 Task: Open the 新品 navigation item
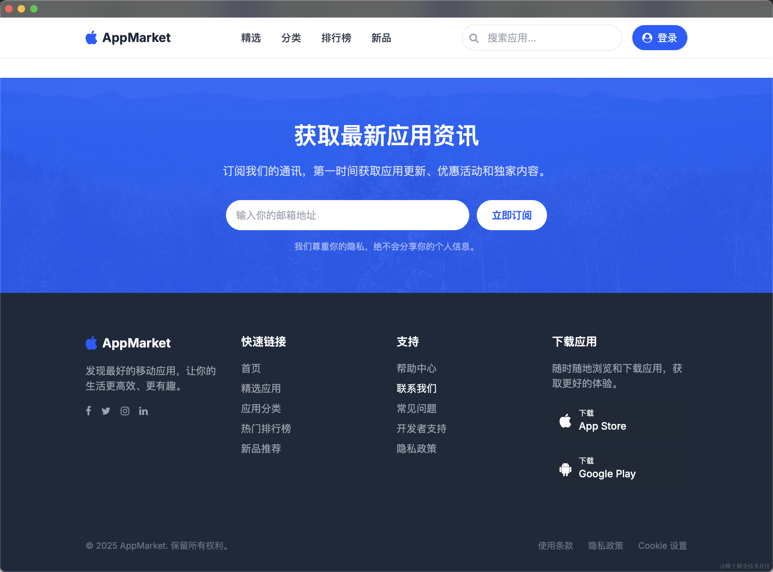(381, 38)
